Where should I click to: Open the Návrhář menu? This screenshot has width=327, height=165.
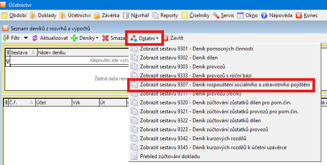click(136, 15)
